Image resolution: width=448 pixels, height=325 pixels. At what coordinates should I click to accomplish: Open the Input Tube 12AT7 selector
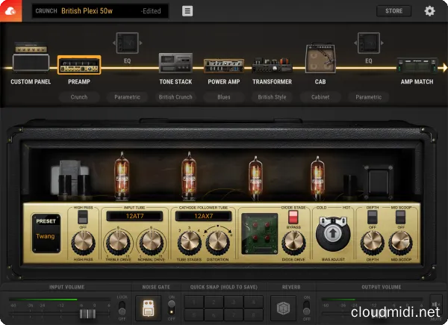coord(133,216)
